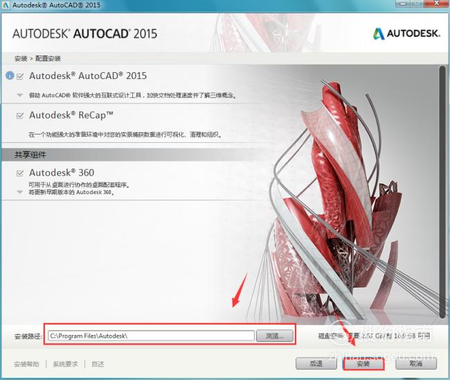450x380 pixels.
Task: Close the installer window
Action: click(x=437, y=3)
